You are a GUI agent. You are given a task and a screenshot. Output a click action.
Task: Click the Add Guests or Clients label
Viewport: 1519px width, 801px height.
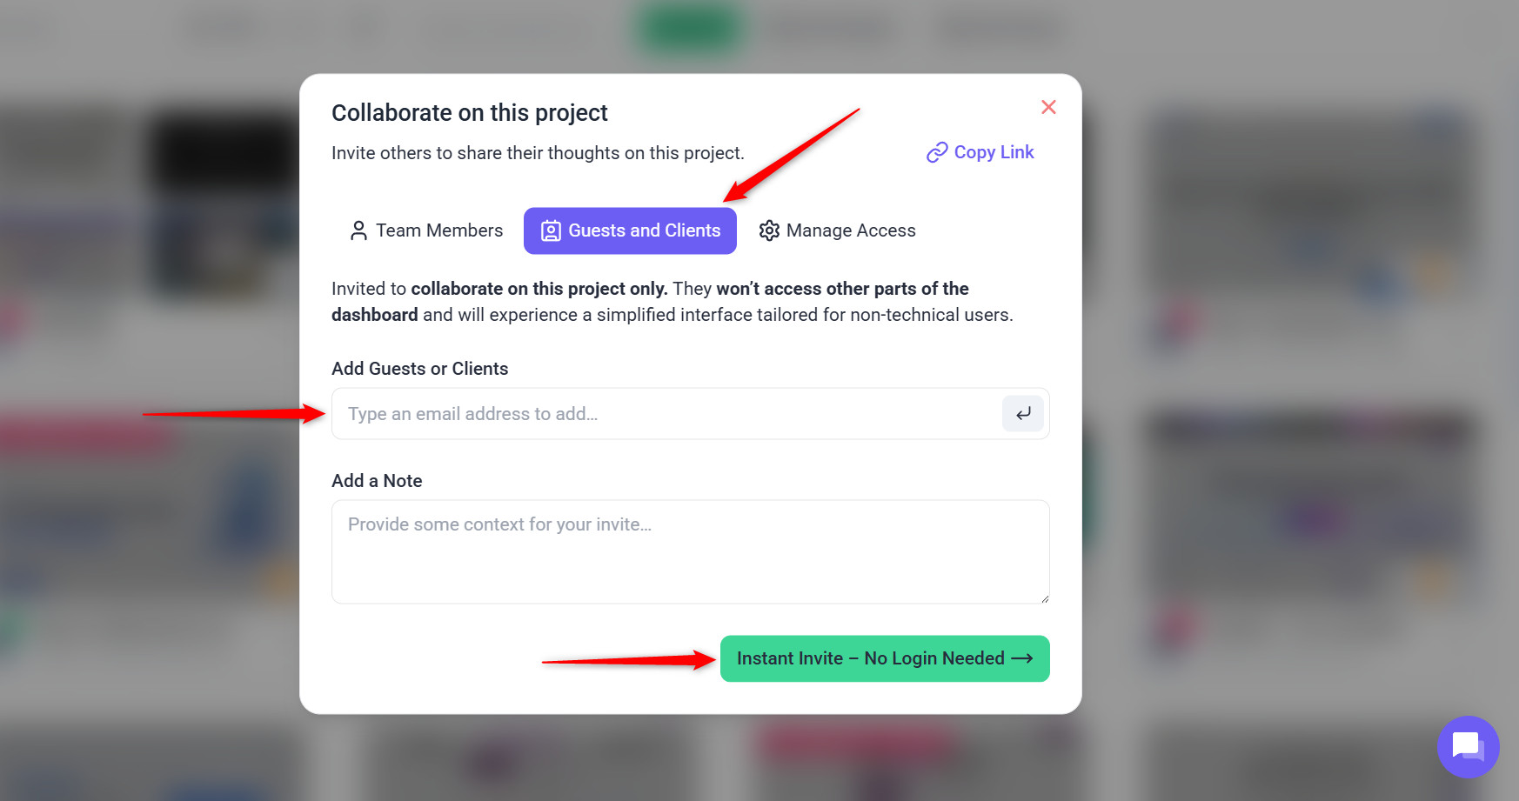419,369
